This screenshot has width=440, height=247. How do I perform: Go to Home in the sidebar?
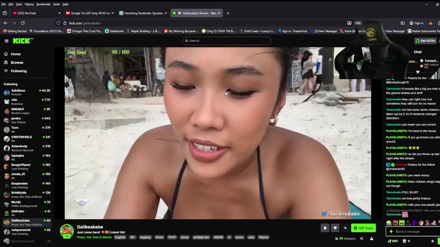[x=15, y=54]
